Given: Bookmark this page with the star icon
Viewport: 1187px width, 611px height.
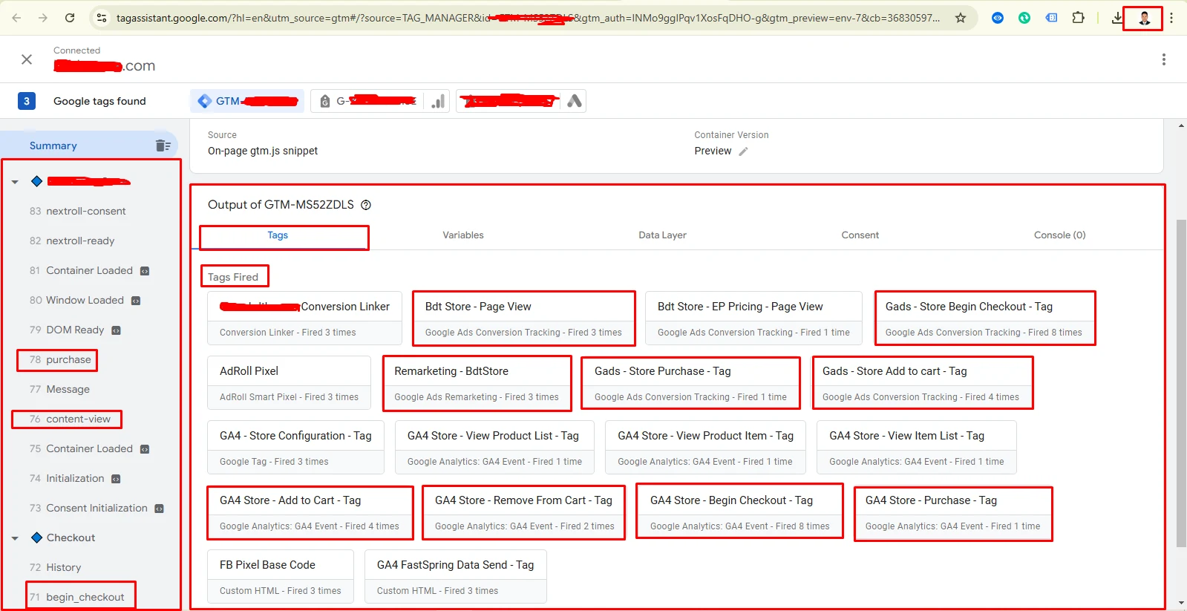Looking at the screenshot, I should (x=961, y=18).
